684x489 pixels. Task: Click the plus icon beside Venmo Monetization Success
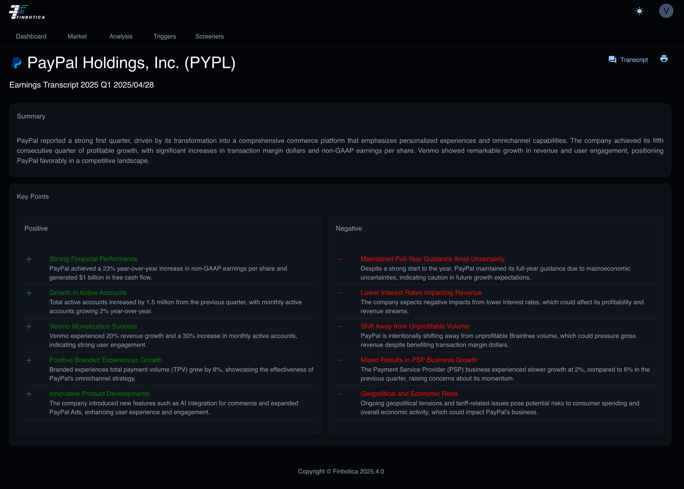pos(29,327)
